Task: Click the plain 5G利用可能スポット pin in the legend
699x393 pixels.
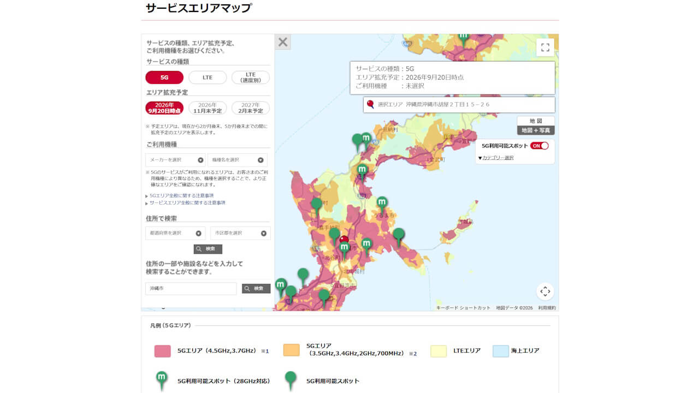Action: (x=291, y=380)
